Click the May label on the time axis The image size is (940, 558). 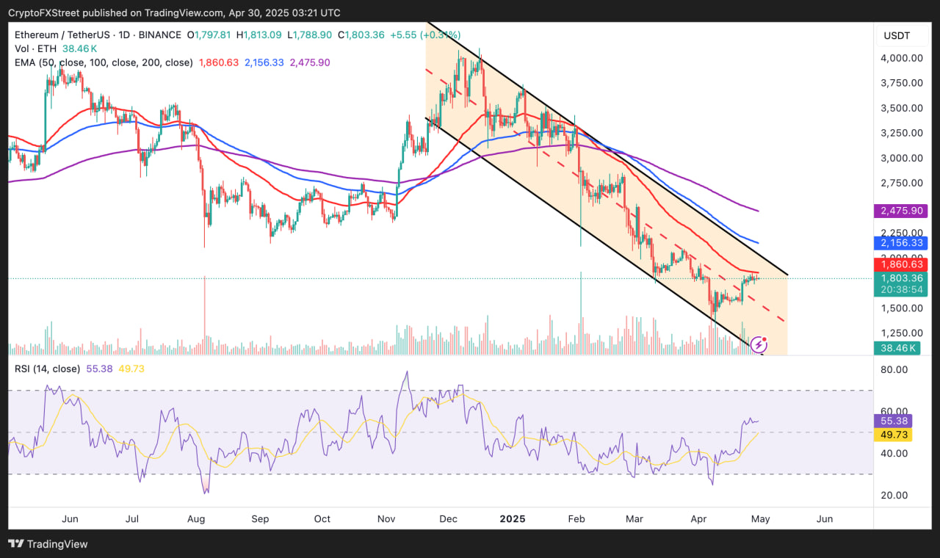(760, 518)
